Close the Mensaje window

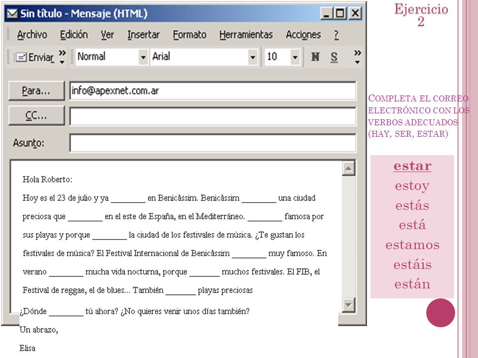tap(355, 13)
